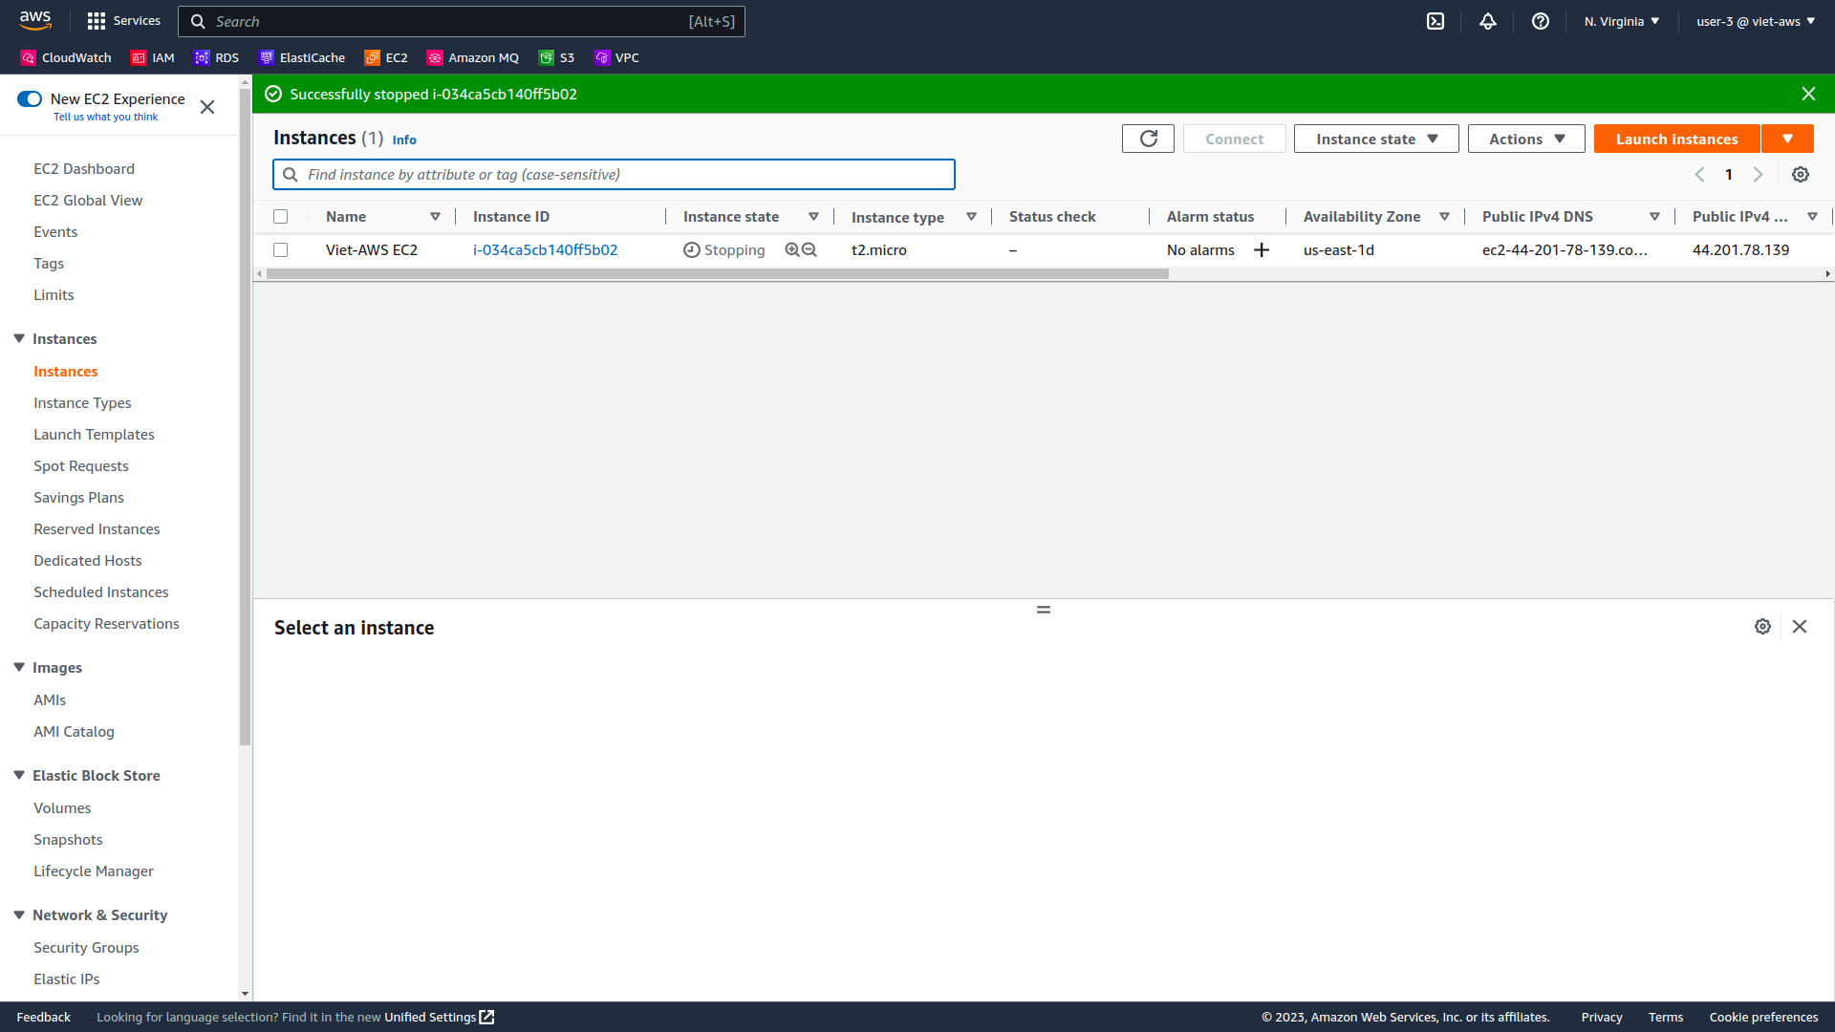The width and height of the screenshot is (1835, 1032).
Task: Open instance ID i-034ca5cb140ff5b02 link
Action: click(x=545, y=250)
